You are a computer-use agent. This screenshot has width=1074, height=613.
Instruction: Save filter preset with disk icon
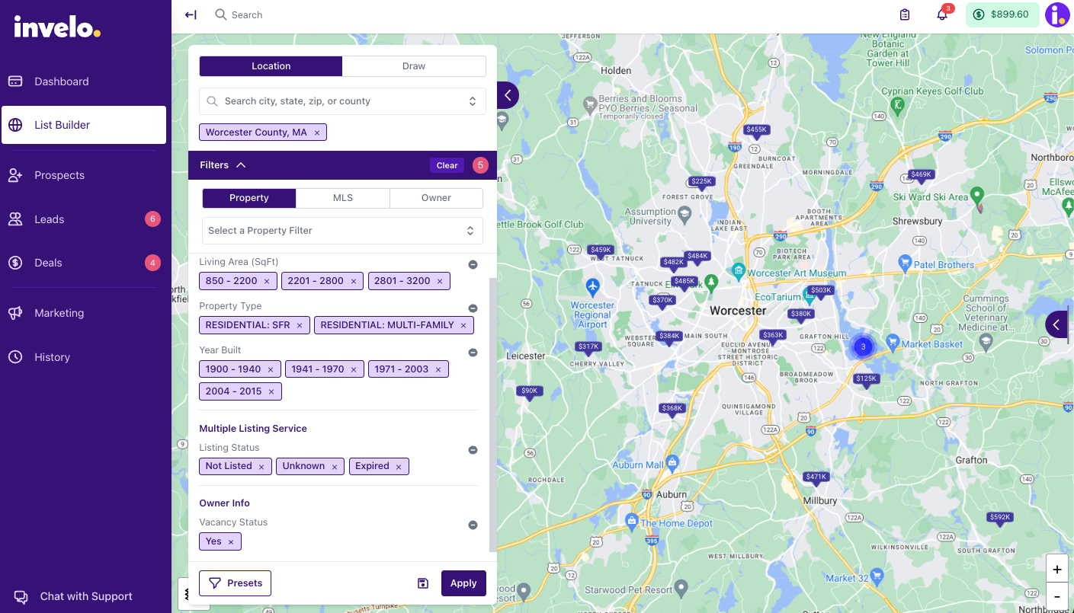click(423, 583)
